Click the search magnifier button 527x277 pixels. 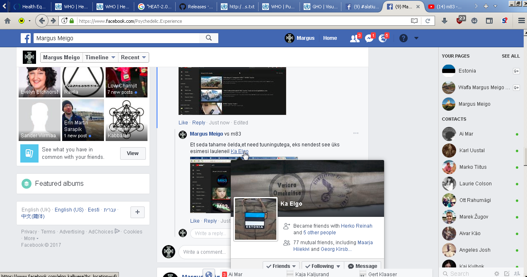click(x=209, y=38)
